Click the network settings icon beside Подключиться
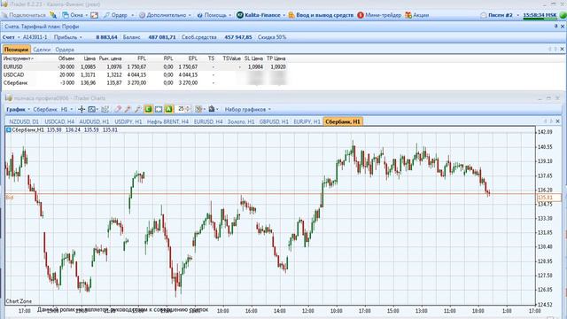The height and width of the screenshot is (319, 567). 53,15
